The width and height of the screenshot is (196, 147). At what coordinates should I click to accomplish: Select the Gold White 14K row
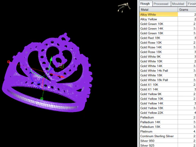(168, 66)
